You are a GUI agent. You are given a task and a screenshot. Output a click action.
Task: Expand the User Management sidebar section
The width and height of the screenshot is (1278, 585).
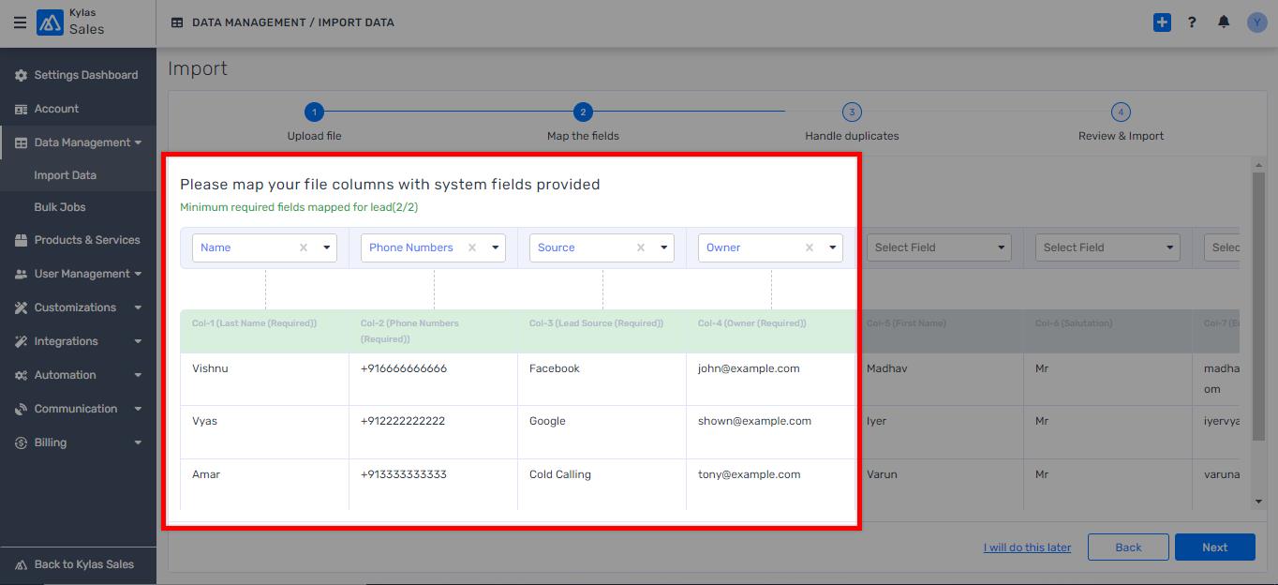pyautogui.click(x=139, y=274)
